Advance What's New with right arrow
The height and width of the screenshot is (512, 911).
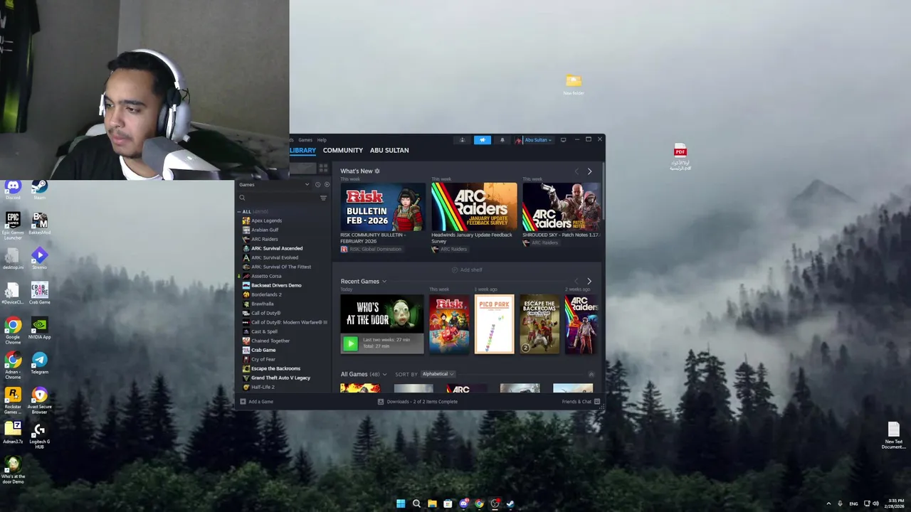coord(589,171)
